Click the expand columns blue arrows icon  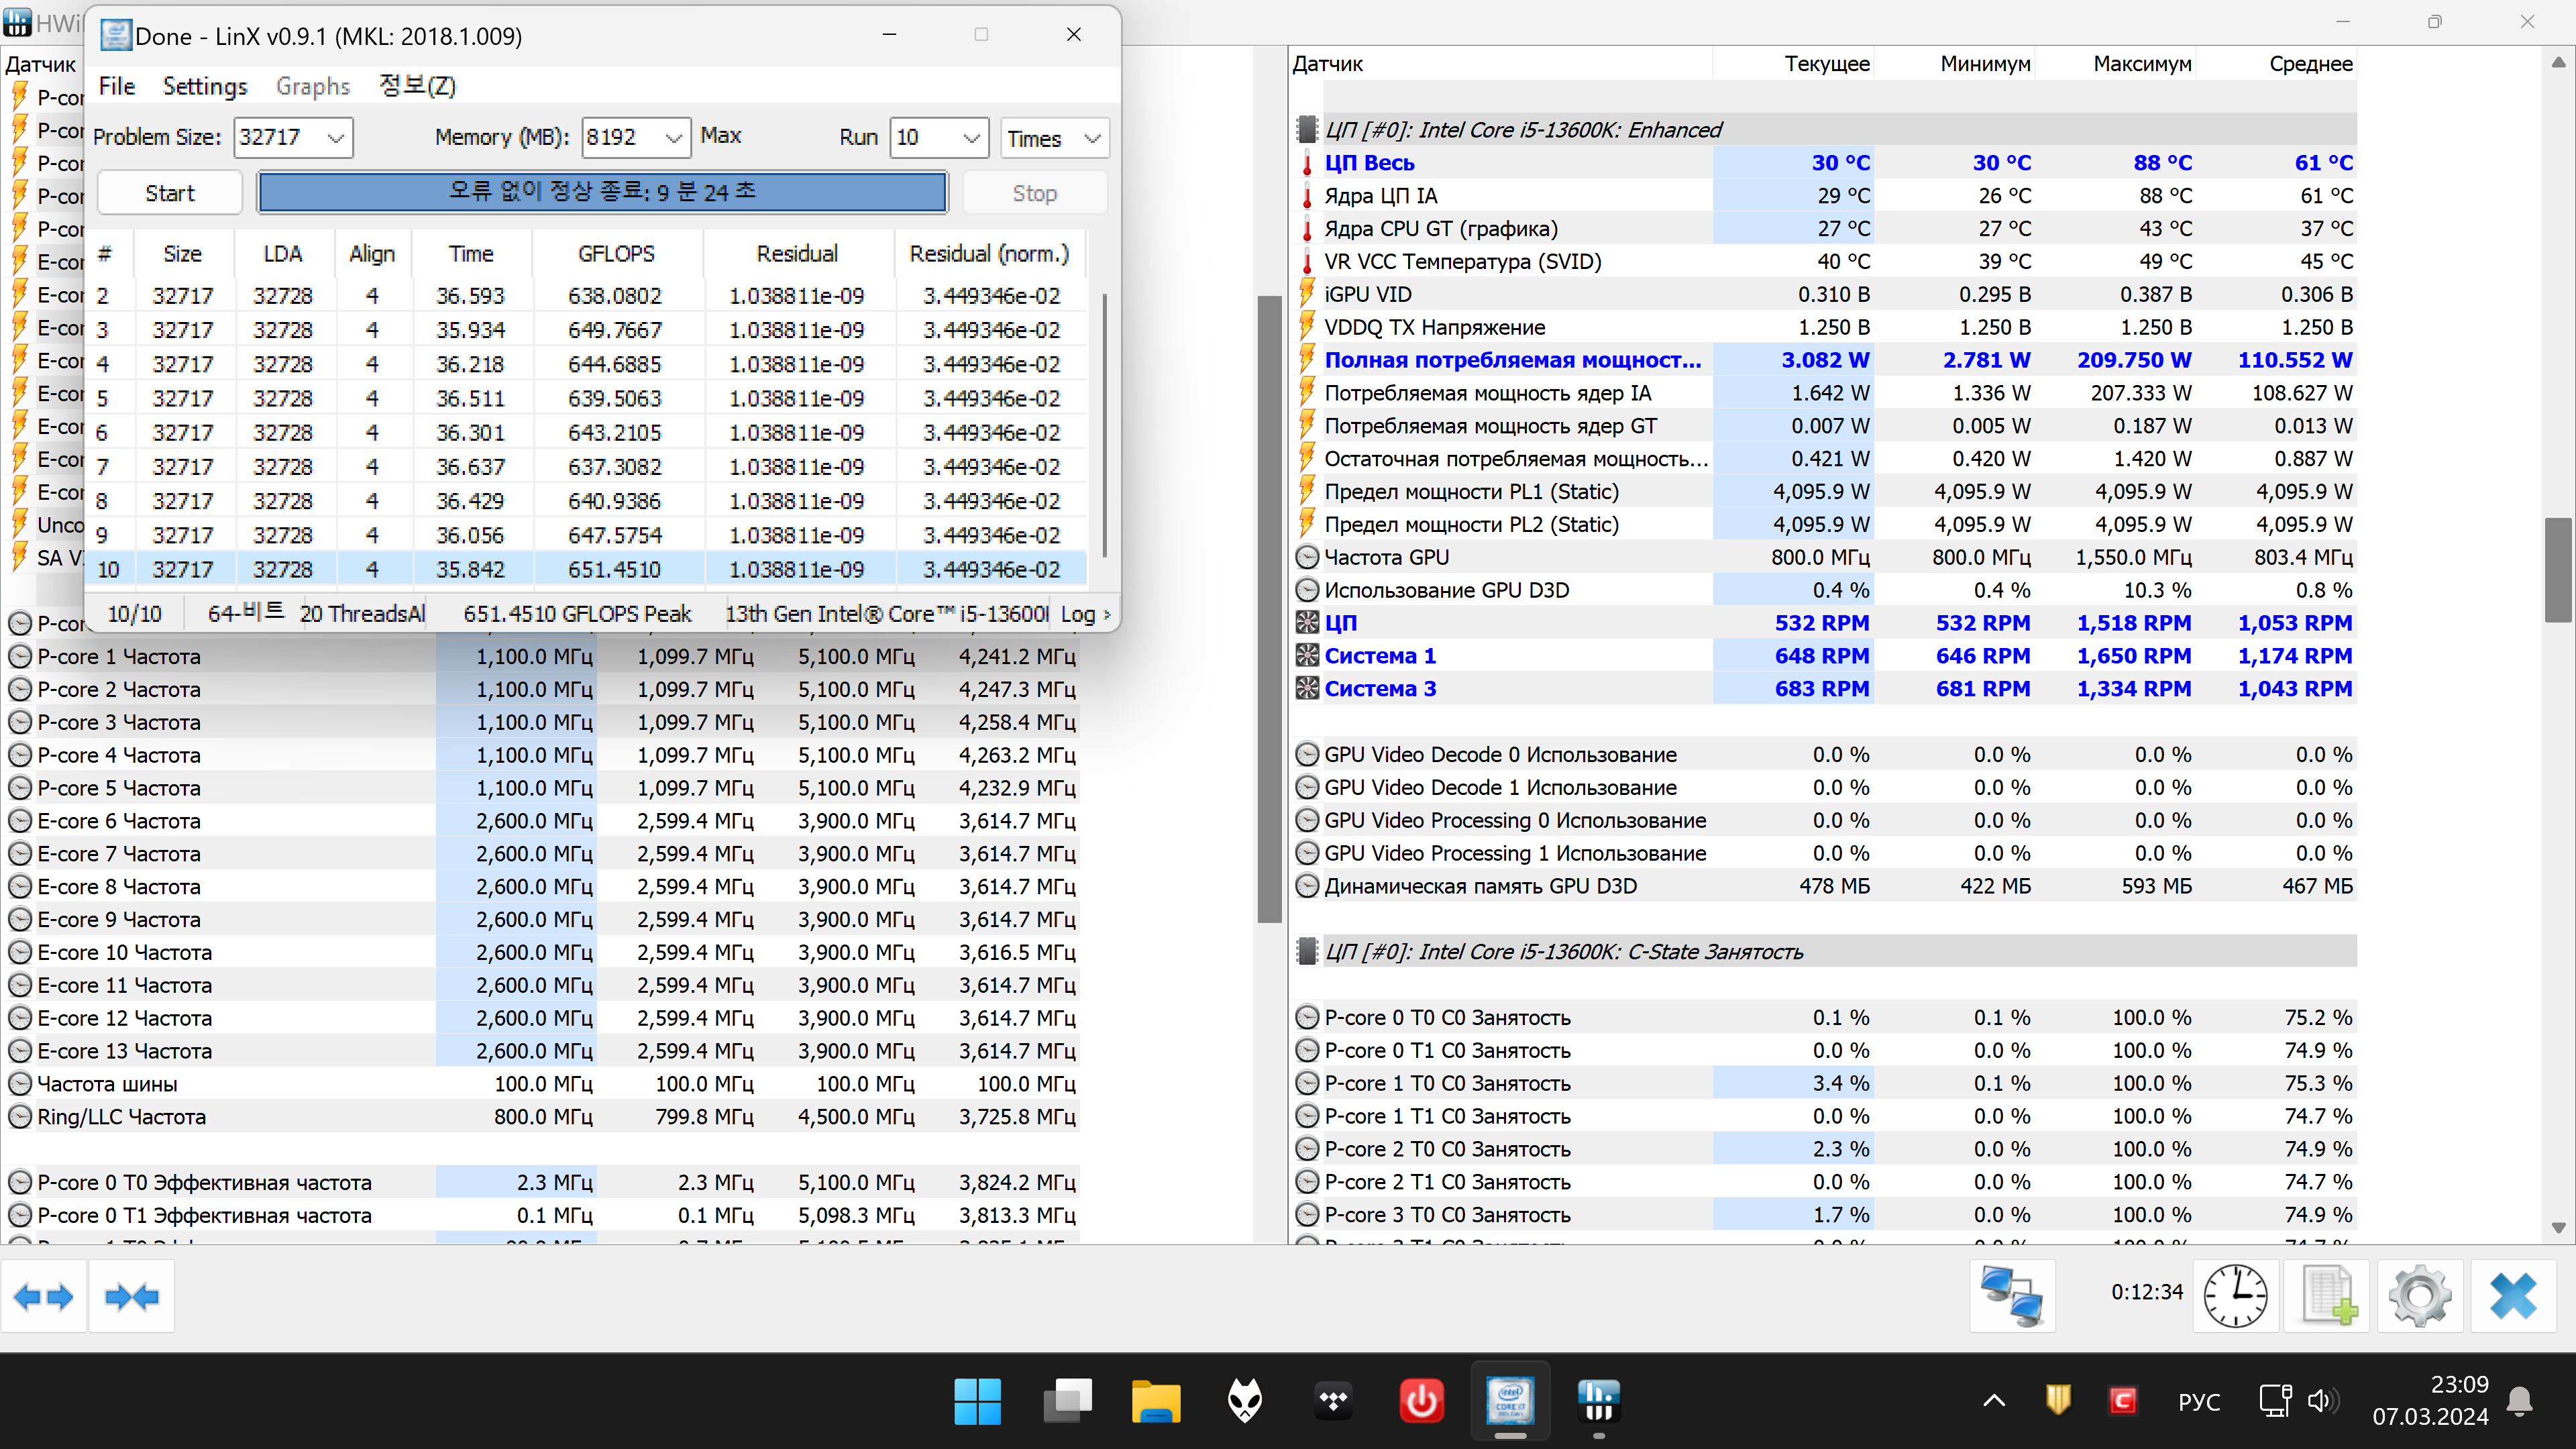pos(44,1297)
